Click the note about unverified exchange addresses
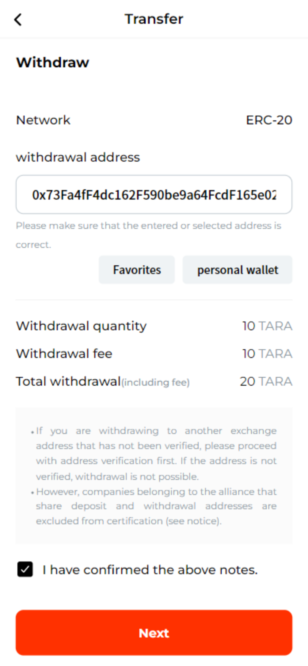The height and width of the screenshot is (666, 308). (156, 453)
